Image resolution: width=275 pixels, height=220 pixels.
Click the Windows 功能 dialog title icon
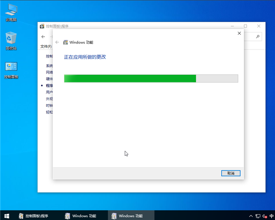coord(66,42)
